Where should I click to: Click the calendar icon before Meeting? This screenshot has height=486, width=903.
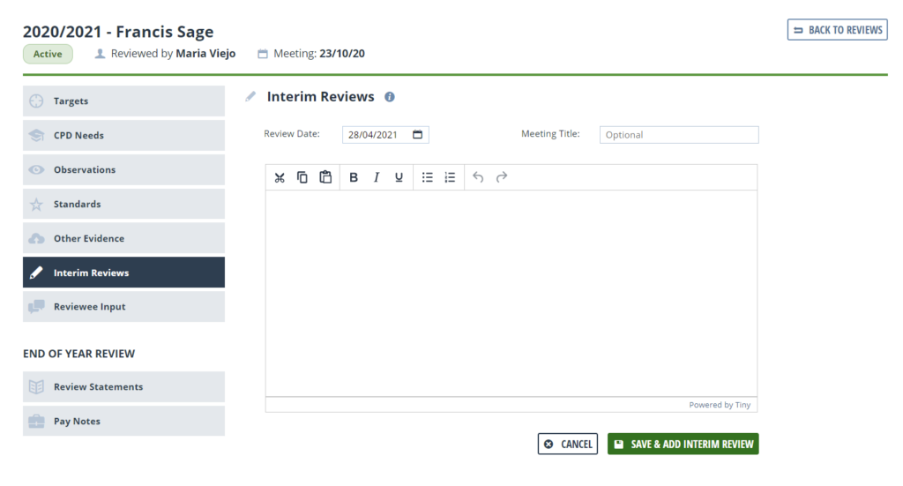click(263, 54)
